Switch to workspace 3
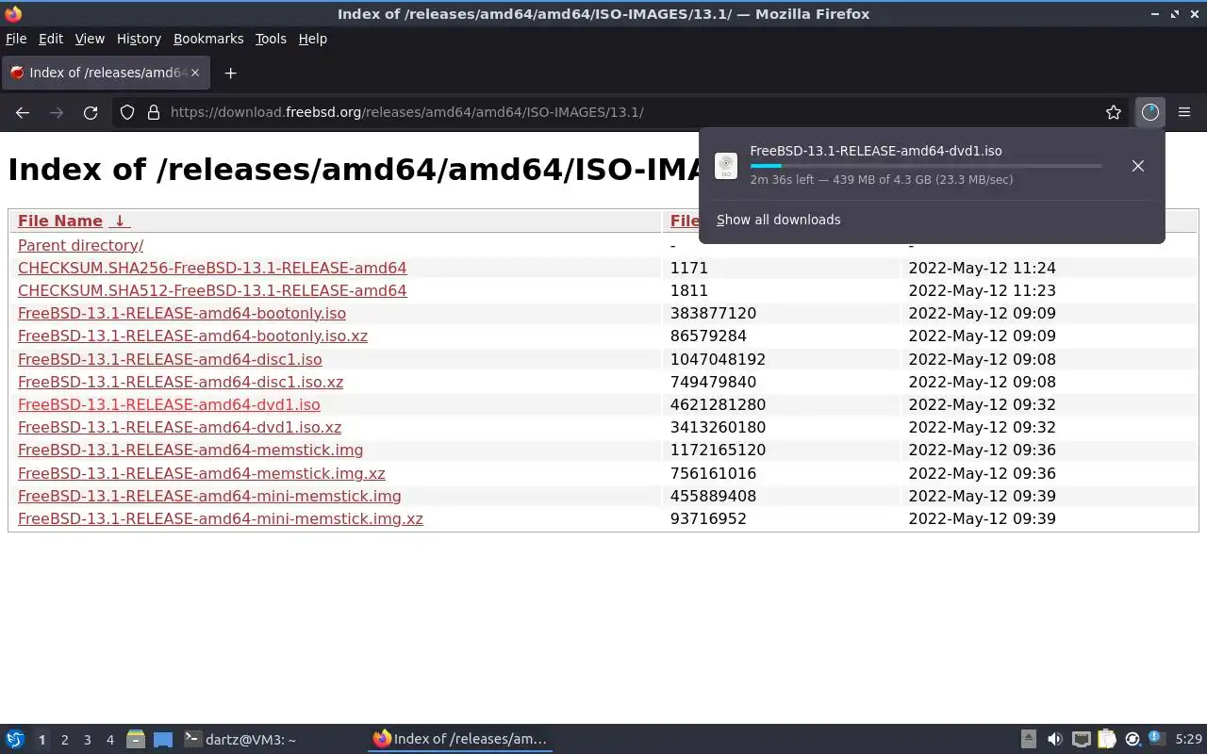The image size is (1207, 754). coord(88,740)
